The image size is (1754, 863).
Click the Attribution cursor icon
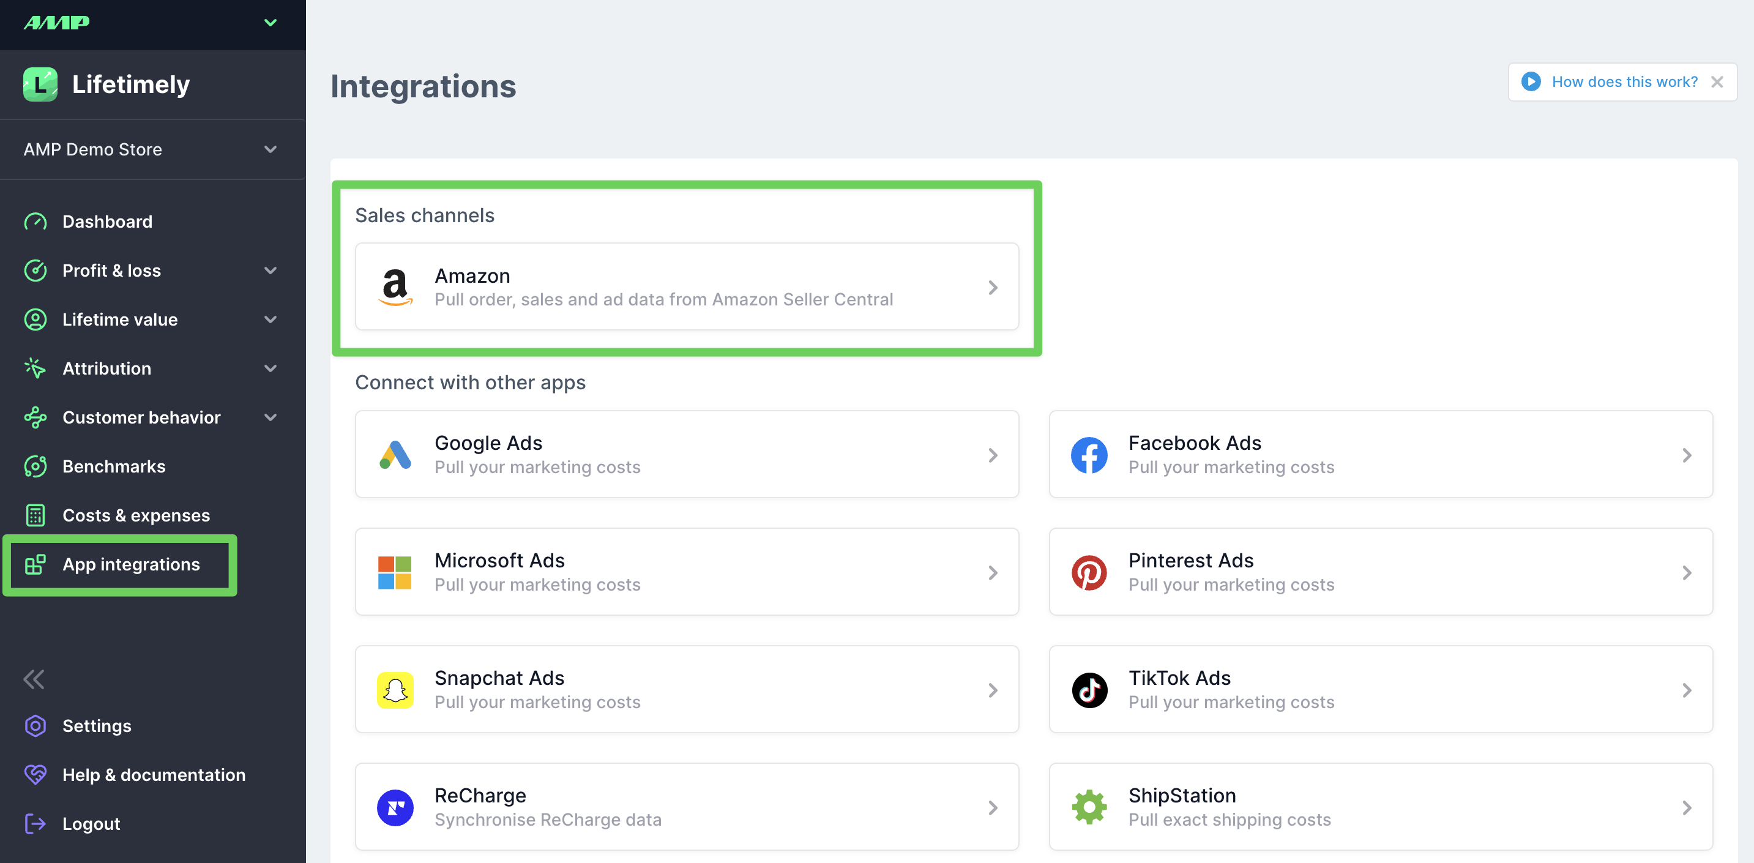point(35,368)
